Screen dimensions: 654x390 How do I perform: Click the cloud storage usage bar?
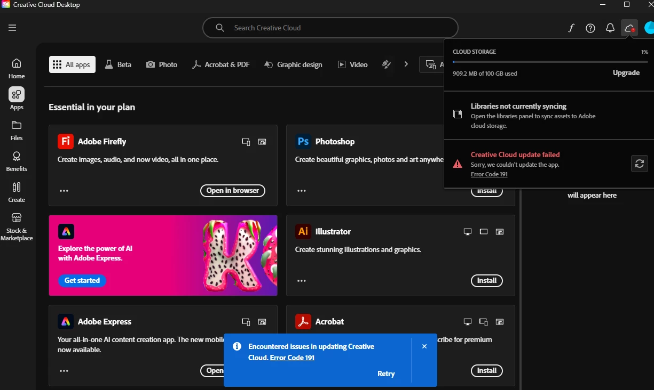550,62
